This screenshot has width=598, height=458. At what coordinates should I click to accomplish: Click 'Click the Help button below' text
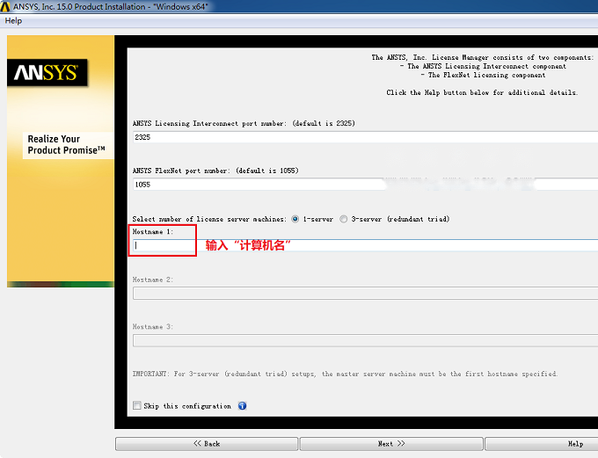(x=482, y=92)
